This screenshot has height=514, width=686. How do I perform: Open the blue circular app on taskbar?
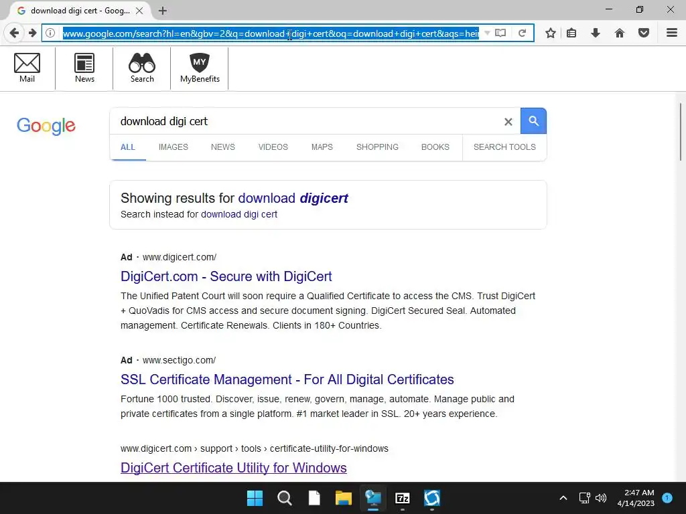432,498
